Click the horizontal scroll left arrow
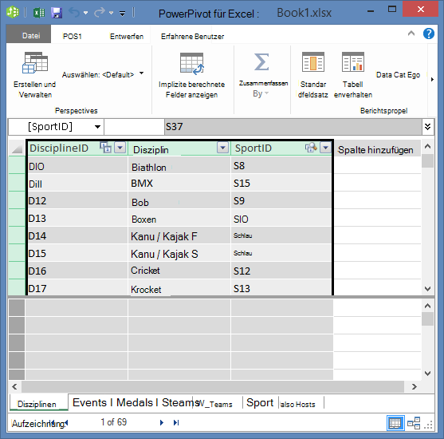This screenshot has width=444, height=439. 14,386
